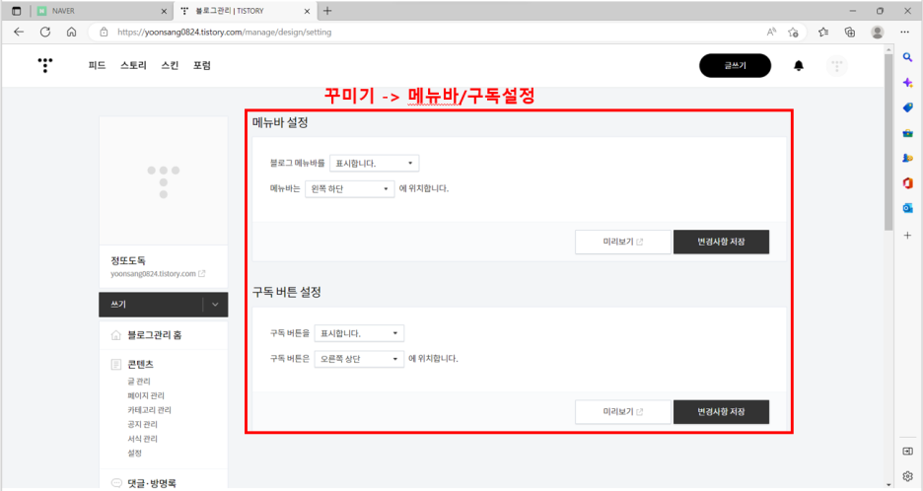Click the 글쓰기 button
This screenshot has width=923, height=491.
pos(736,65)
